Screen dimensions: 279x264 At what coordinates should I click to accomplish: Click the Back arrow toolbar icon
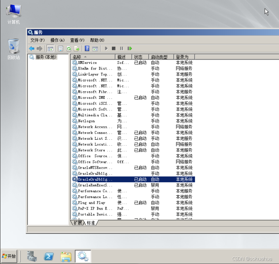[x=32, y=48]
